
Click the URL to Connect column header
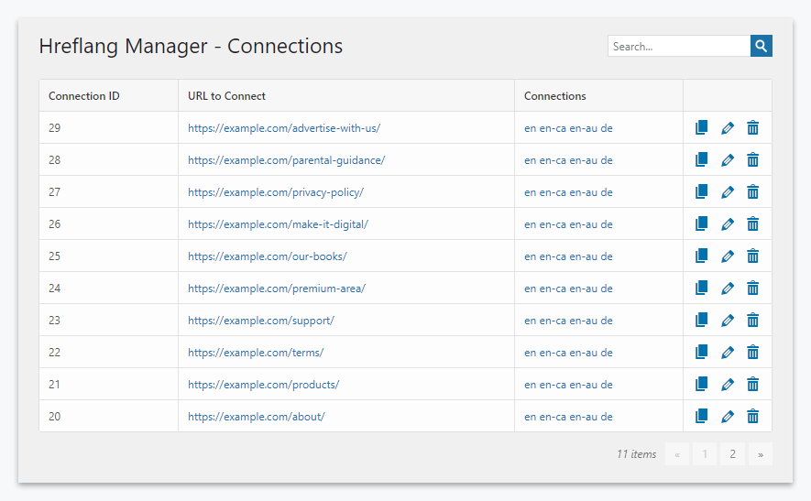click(x=226, y=96)
